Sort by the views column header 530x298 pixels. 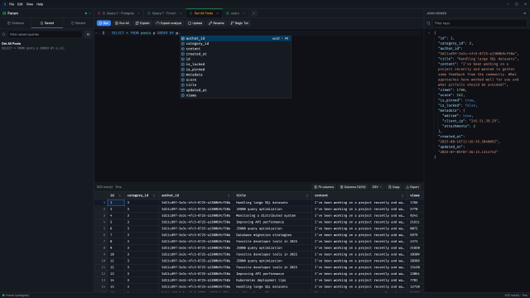(x=415, y=195)
